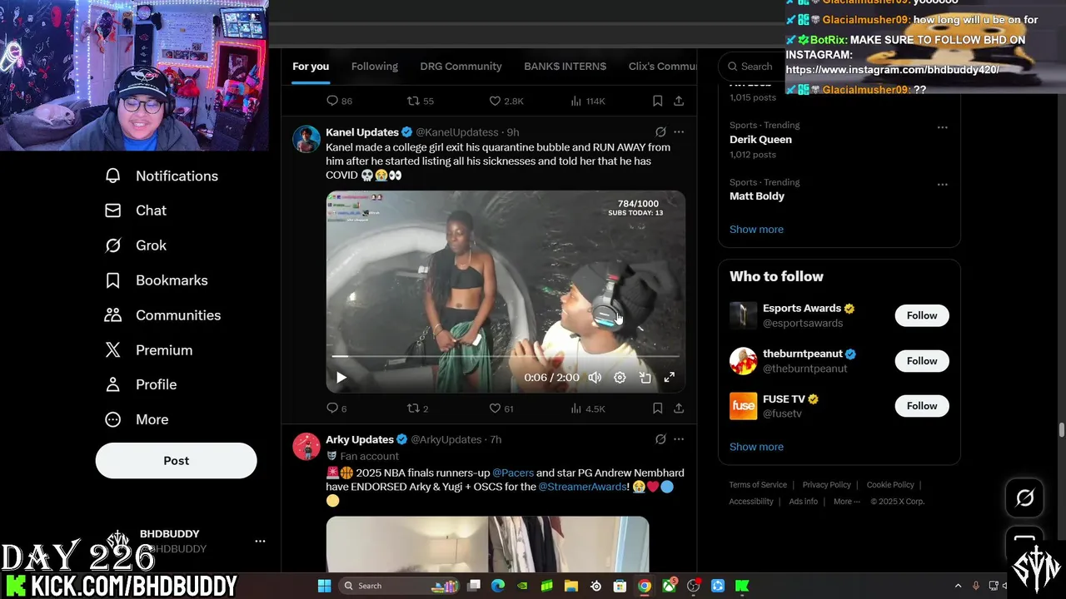Open the @StreamerAwards mention link
This screenshot has height=599, width=1066.
582,487
